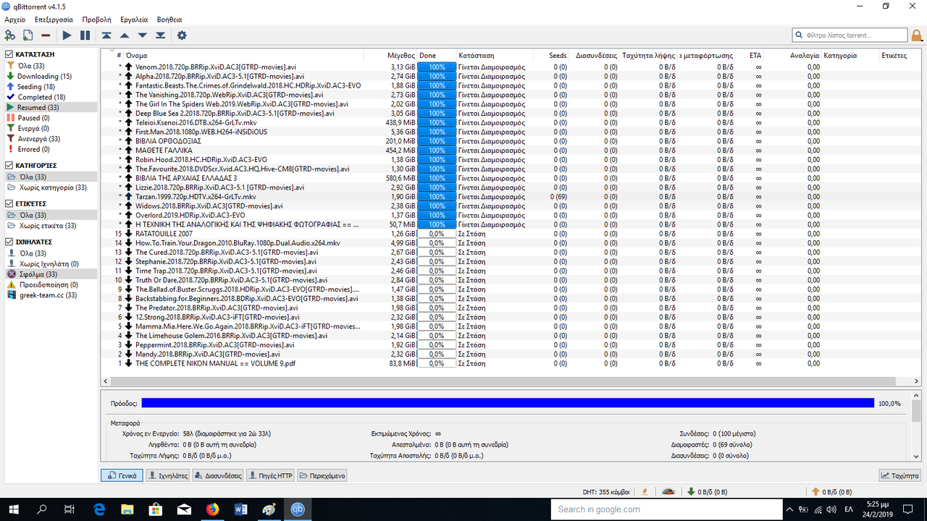Sort torrents by the Μέγεθος column header

coord(400,55)
